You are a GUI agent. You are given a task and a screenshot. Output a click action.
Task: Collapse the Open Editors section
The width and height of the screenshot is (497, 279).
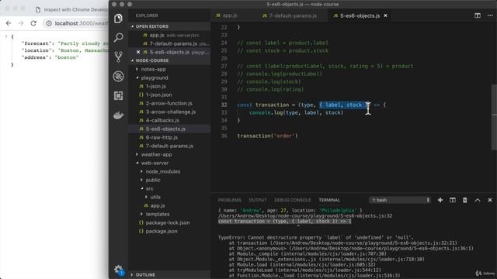(169, 26)
